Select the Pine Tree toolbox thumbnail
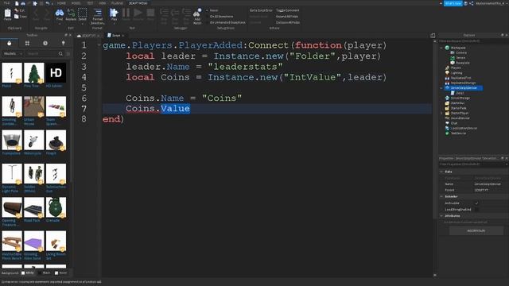 point(33,72)
